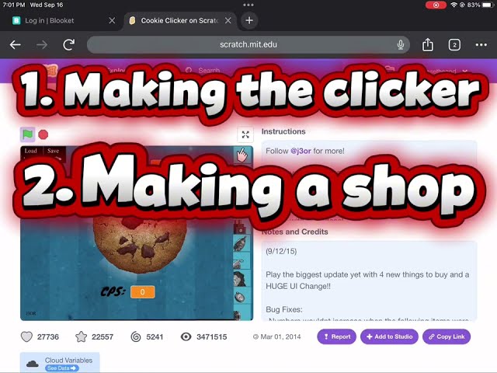
Task: Click the Copy Link button
Action: (447, 336)
